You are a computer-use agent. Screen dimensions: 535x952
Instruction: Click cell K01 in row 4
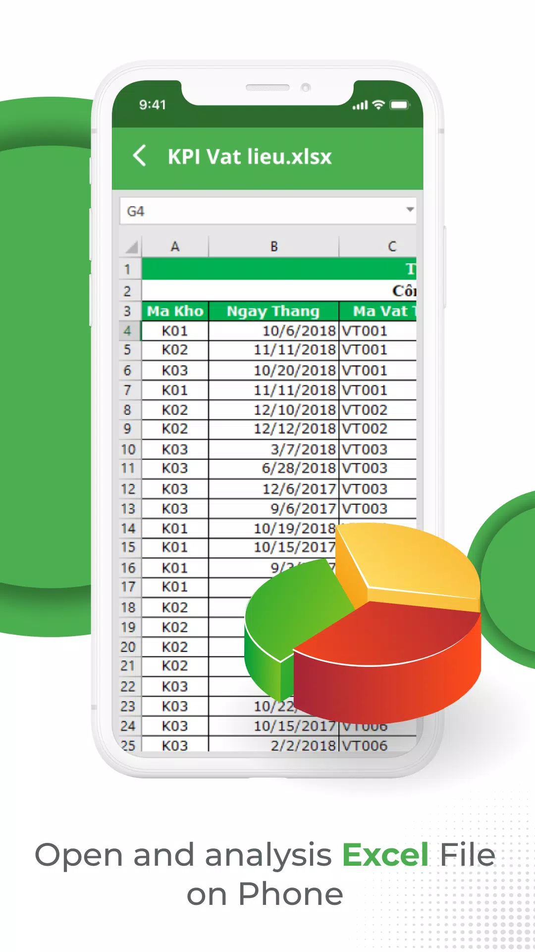[x=175, y=331]
